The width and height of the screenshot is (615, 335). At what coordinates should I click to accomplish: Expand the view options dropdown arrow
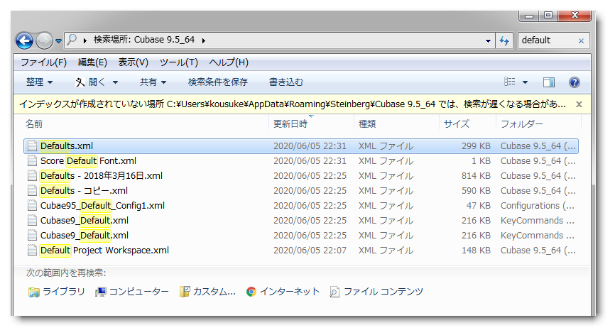click(526, 82)
